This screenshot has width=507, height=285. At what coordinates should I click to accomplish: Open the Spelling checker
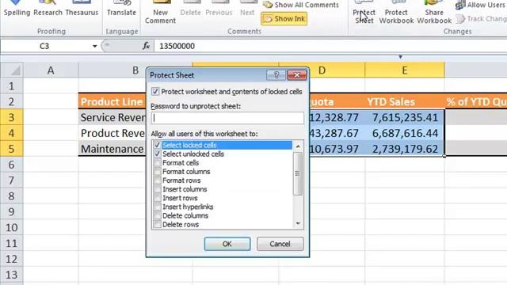click(x=17, y=9)
